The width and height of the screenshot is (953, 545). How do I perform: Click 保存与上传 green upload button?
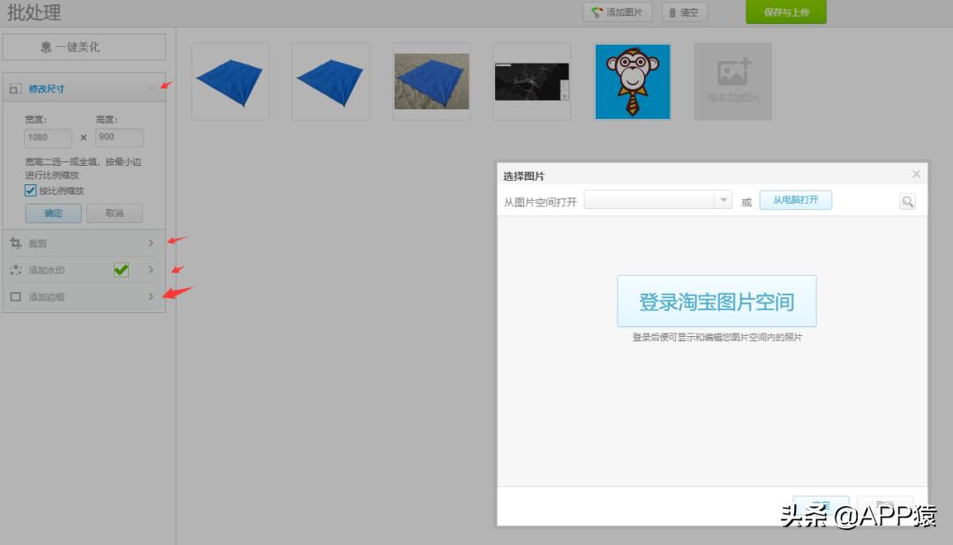pyautogui.click(x=784, y=12)
